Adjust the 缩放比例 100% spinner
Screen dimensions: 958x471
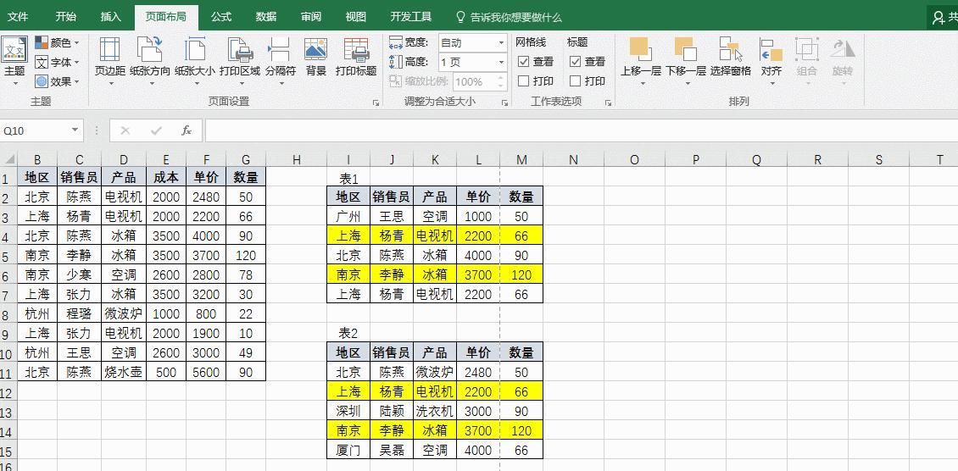point(502,81)
